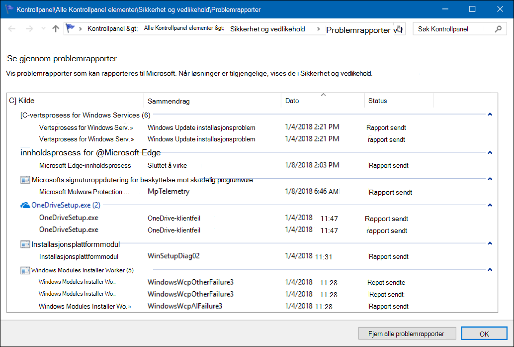Click Rapport sendt status for WindowsWcpAlFailure3
514x347 pixels.
click(x=388, y=306)
